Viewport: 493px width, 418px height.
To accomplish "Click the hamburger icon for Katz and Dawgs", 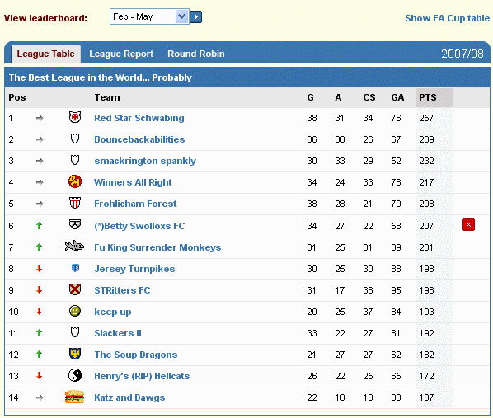I will (74, 397).
